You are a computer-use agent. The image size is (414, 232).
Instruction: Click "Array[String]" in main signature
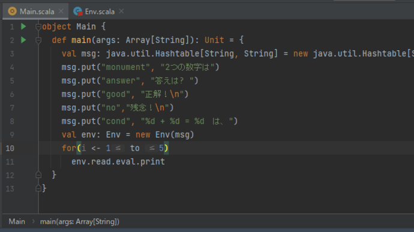click(x=157, y=40)
